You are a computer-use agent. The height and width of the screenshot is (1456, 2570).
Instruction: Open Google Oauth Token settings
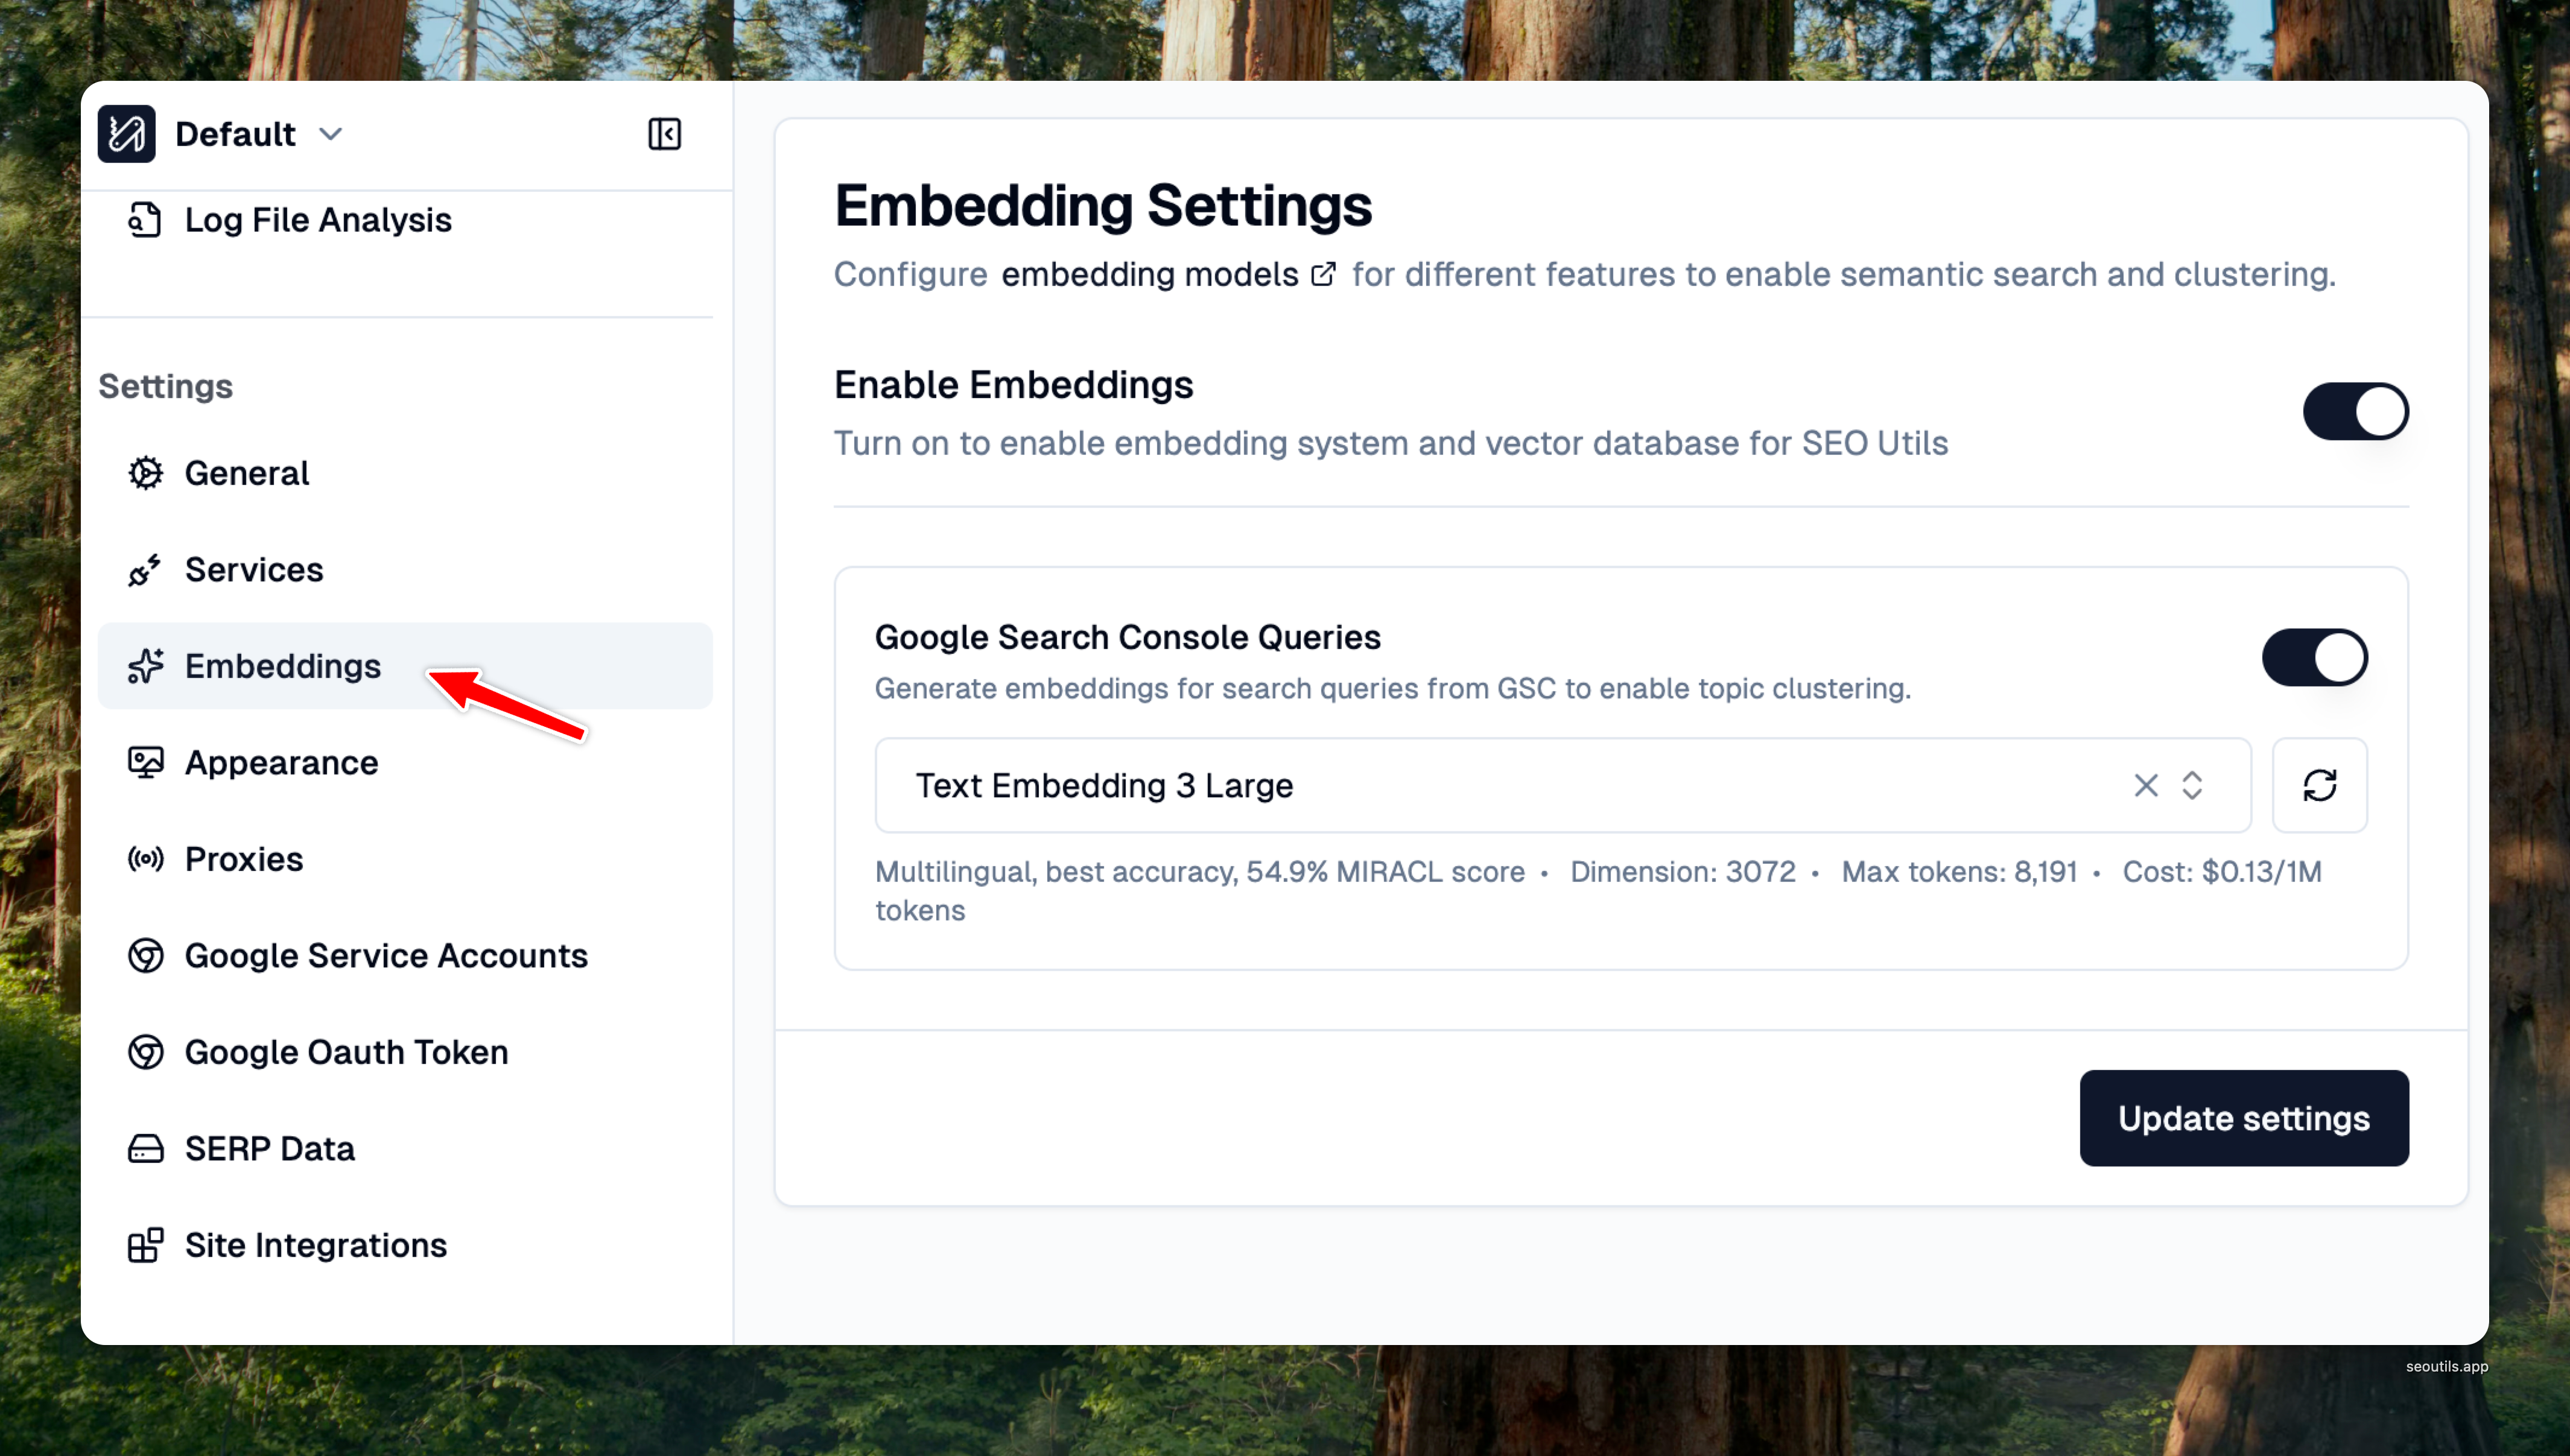pos(346,1052)
